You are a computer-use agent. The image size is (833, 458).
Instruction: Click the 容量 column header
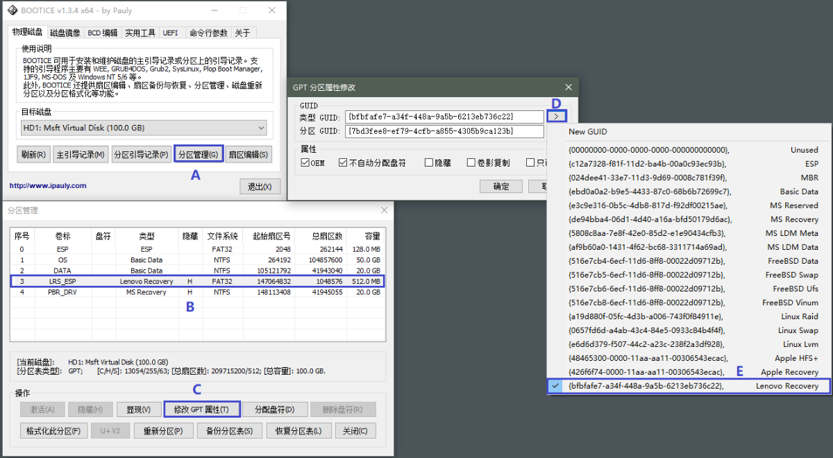[365, 236]
